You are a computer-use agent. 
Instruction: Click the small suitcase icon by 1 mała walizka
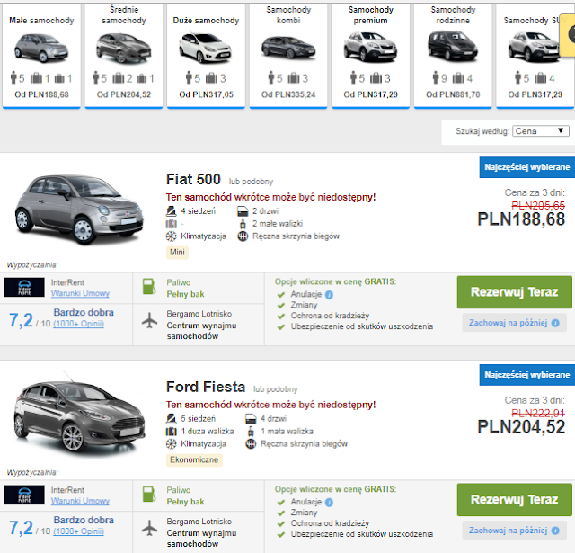(251, 432)
